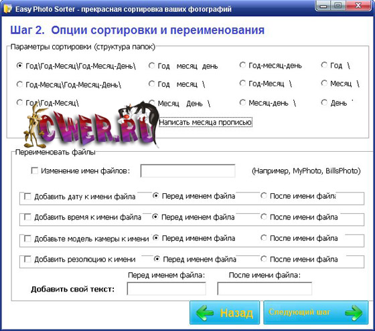Viewport: 375px width, 331px height.
Task: Click the file name change text field
Action: tap(187, 171)
